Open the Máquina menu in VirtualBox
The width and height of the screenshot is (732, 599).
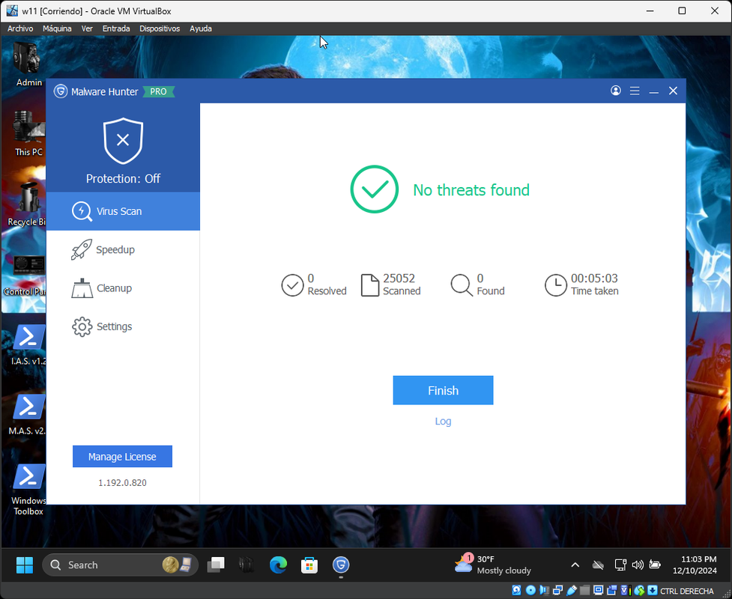(x=57, y=28)
